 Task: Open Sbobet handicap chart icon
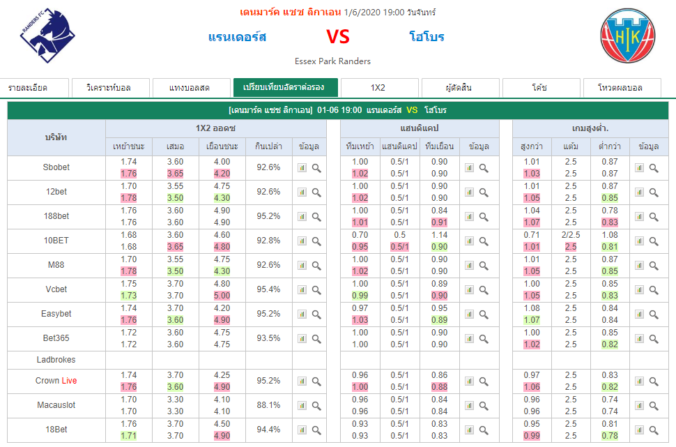point(470,168)
